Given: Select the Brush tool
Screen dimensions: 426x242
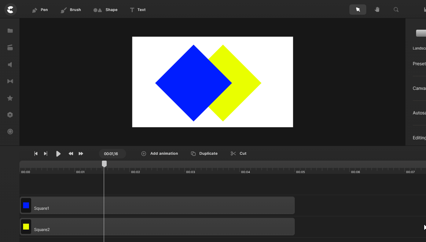Looking at the screenshot, I should 71,10.
